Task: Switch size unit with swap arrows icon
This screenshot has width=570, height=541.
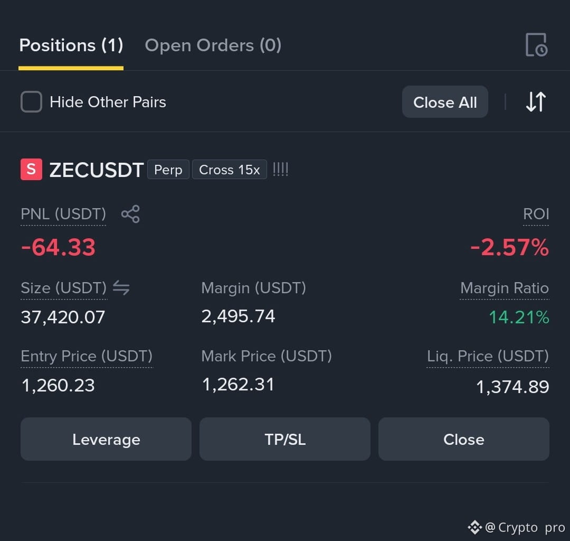Action: click(121, 288)
